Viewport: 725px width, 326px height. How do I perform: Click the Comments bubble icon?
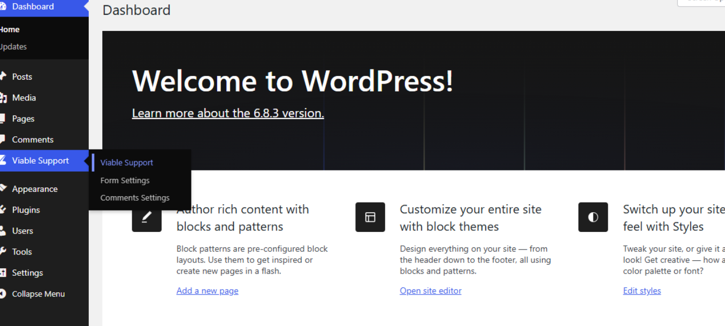pyautogui.click(x=3, y=139)
